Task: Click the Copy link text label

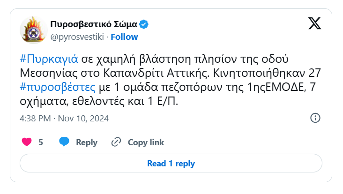Action: [x=146, y=142]
